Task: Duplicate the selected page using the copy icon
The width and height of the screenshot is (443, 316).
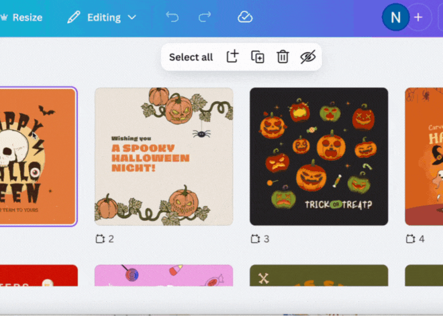Action: click(x=258, y=57)
